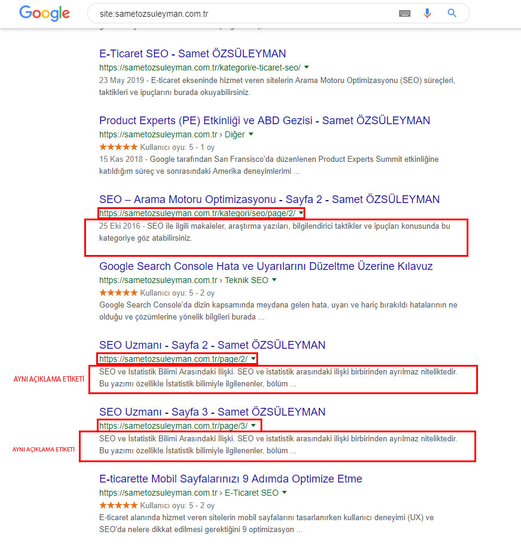521x547 pixels.
Task: Expand dropdown arrow after kategori/seo/page/2 URL
Action: tap(301, 213)
